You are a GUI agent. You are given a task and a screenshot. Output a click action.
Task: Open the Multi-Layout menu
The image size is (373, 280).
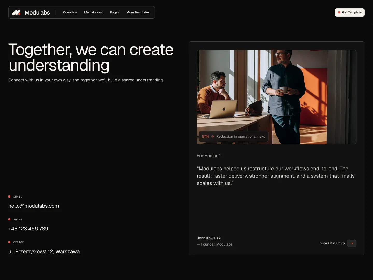(93, 12)
